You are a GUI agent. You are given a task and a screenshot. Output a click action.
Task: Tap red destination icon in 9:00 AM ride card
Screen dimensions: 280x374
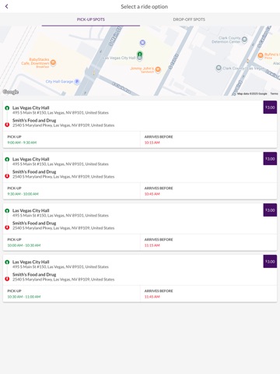(7, 125)
